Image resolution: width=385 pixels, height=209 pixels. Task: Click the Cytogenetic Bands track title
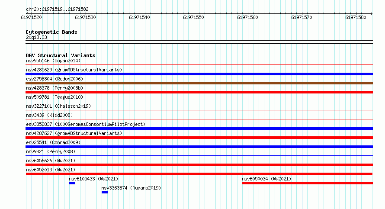pyautogui.click(x=51, y=32)
